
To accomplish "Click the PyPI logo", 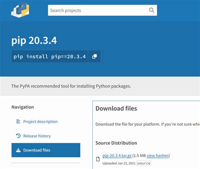I will click(x=20, y=10).
